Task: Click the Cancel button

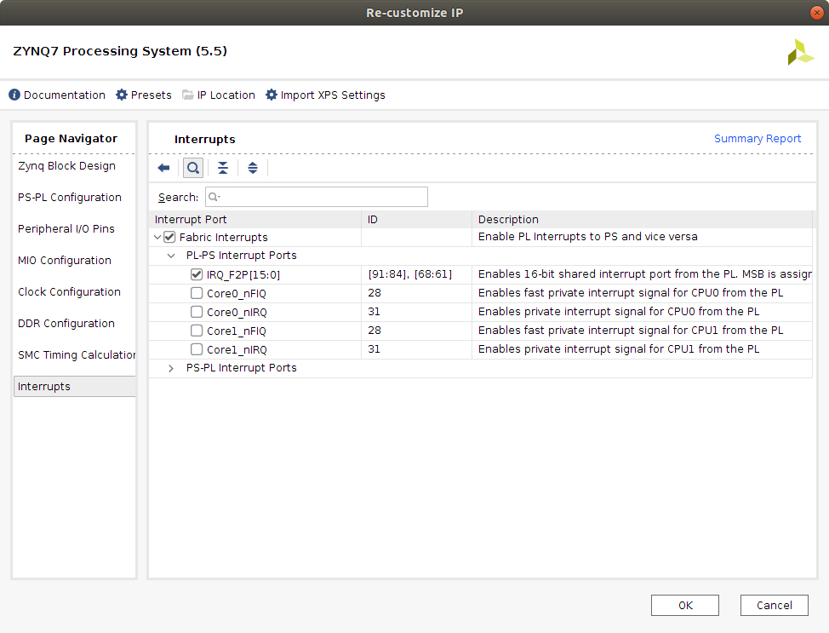Action: point(774,606)
